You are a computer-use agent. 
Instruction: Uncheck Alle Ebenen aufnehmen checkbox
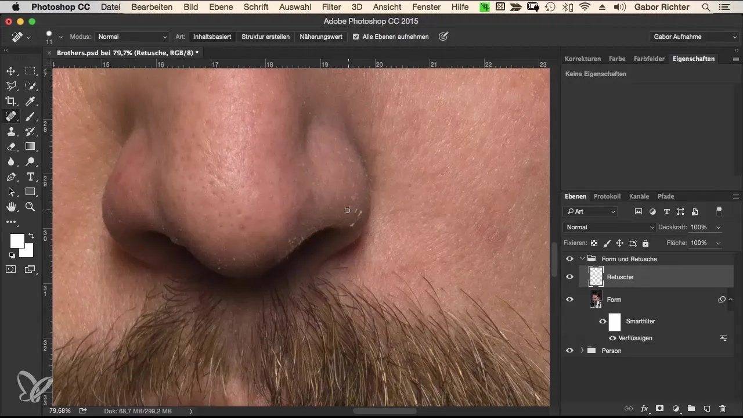coord(356,37)
